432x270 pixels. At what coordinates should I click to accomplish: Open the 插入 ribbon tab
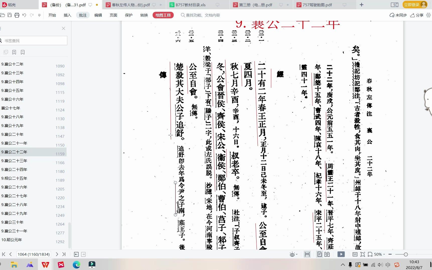(68, 15)
